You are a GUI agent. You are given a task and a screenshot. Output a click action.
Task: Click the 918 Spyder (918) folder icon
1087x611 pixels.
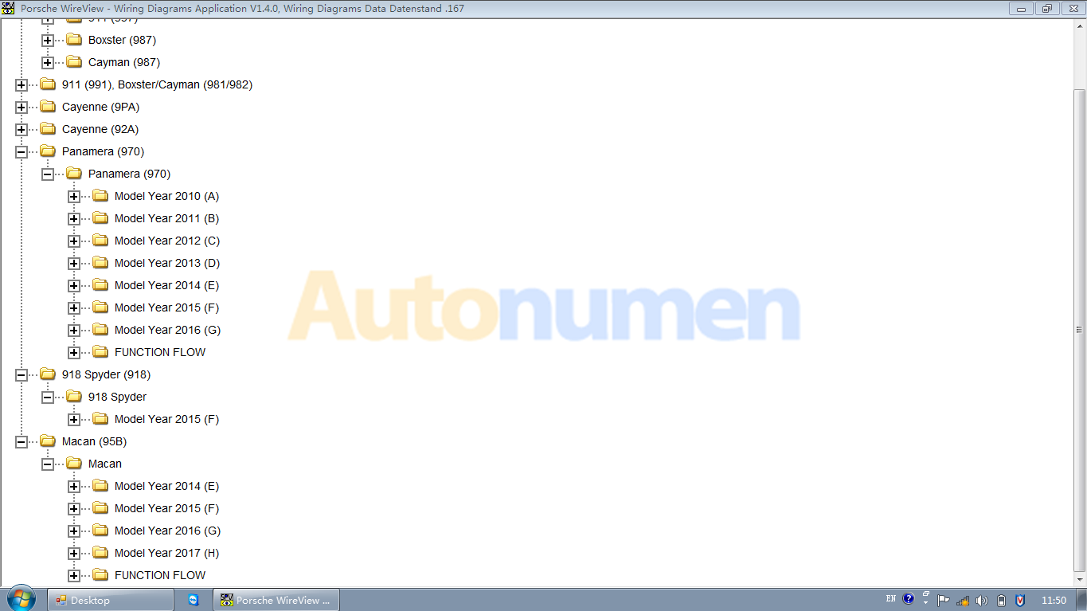pyautogui.click(x=48, y=374)
